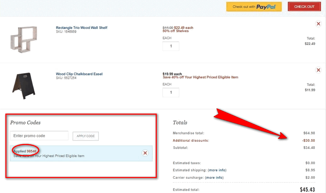Image resolution: width=326 pixels, height=193 pixels.
Task: Open the Rectangle Trio Wood Wall Shelf link
Action: click(81, 28)
